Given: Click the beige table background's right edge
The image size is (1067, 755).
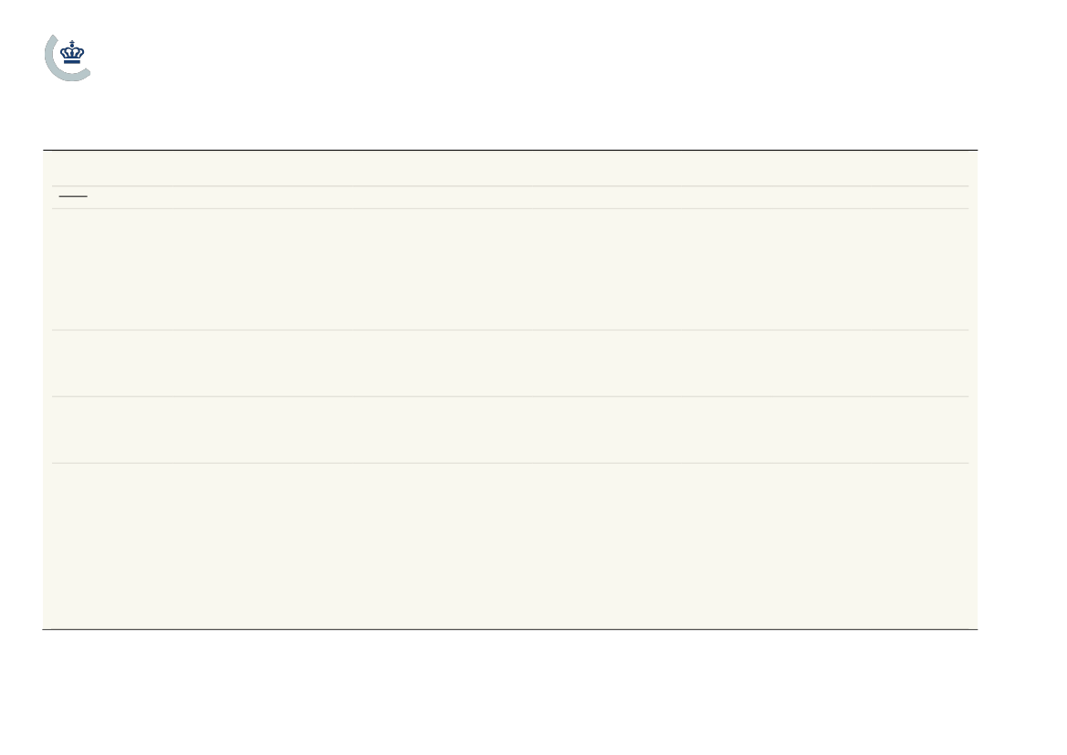Looking at the screenshot, I should click(x=974, y=390).
